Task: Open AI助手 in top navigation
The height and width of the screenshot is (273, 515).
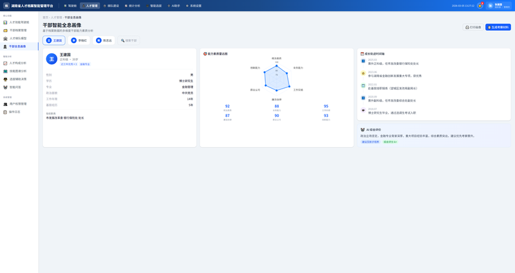Action: coord(174,6)
